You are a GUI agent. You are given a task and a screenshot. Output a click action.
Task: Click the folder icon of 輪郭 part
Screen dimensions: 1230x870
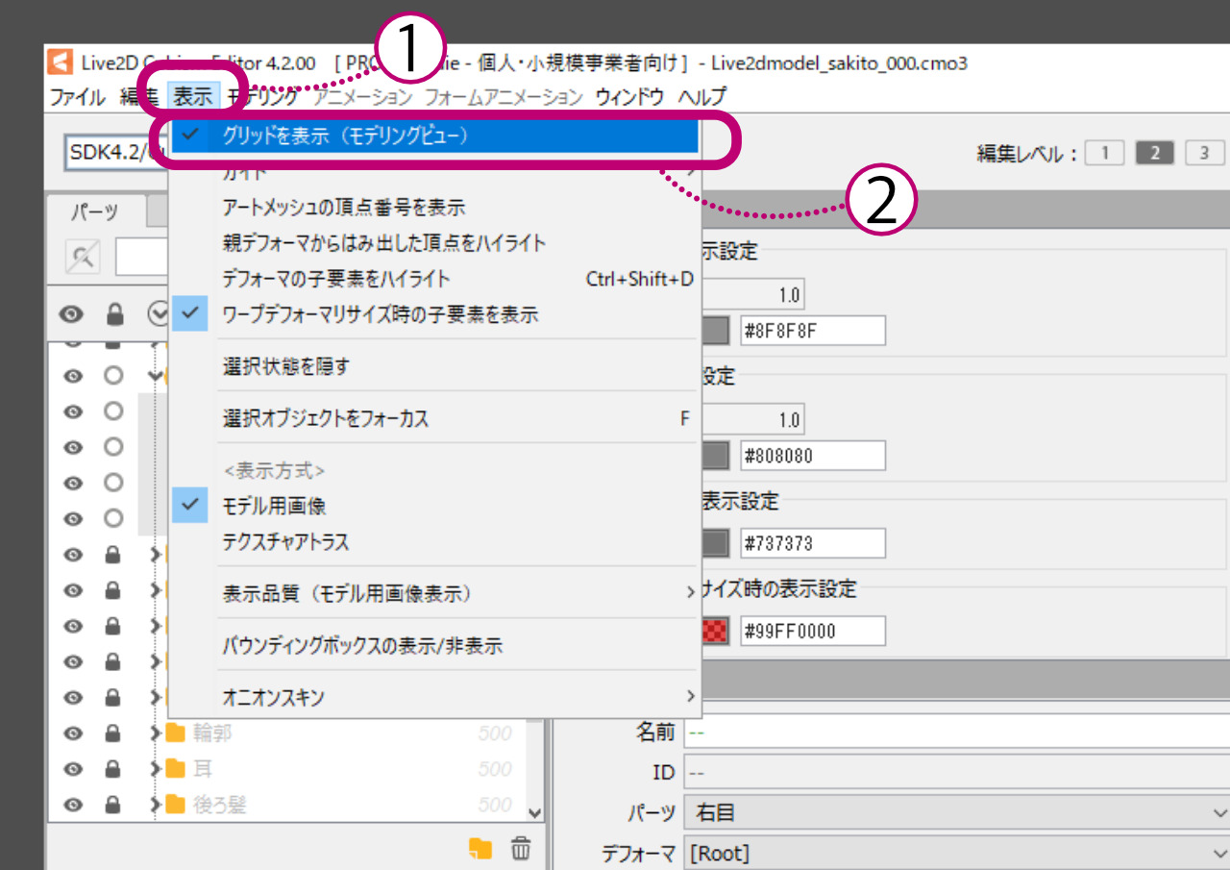[175, 733]
